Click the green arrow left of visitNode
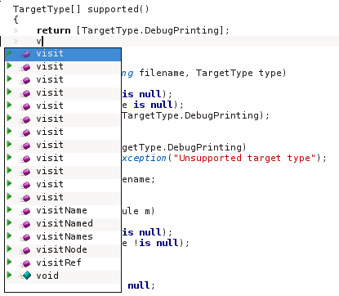The image size is (339, 296). 10,249
